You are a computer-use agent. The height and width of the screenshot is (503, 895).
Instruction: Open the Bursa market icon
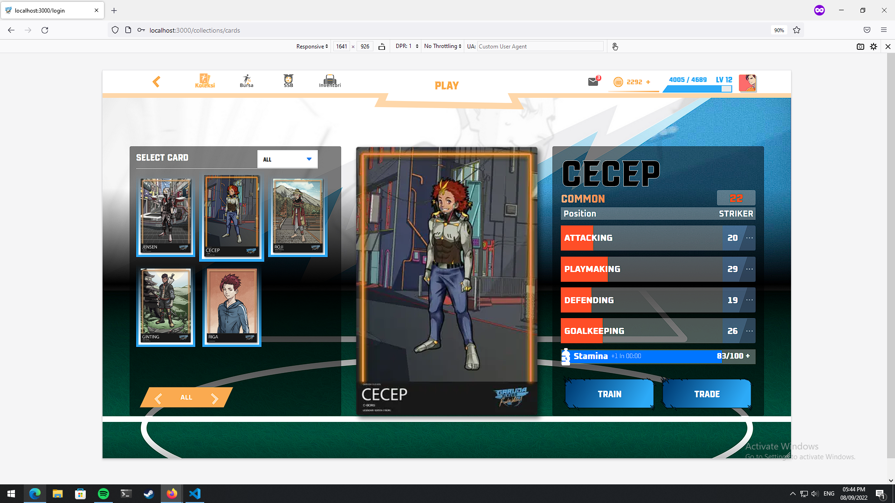point(247,81)
